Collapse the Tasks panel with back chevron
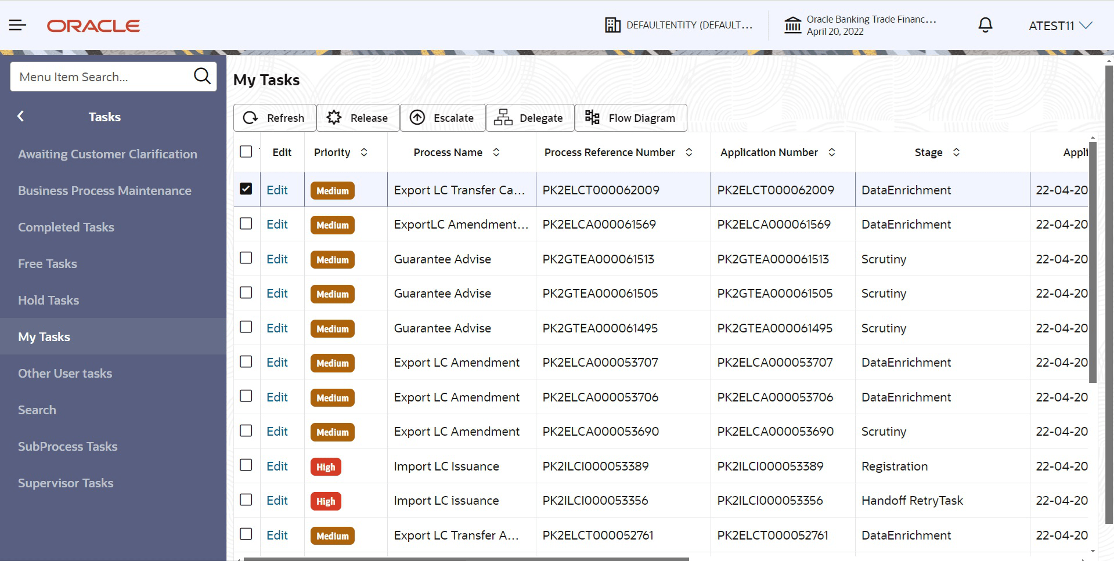 pyautogui.click(x=20, y=116)
